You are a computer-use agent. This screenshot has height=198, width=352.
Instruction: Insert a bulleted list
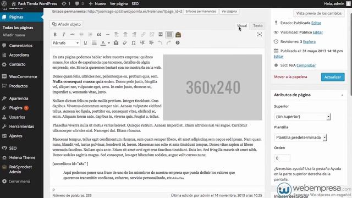[x=81, y=35]
